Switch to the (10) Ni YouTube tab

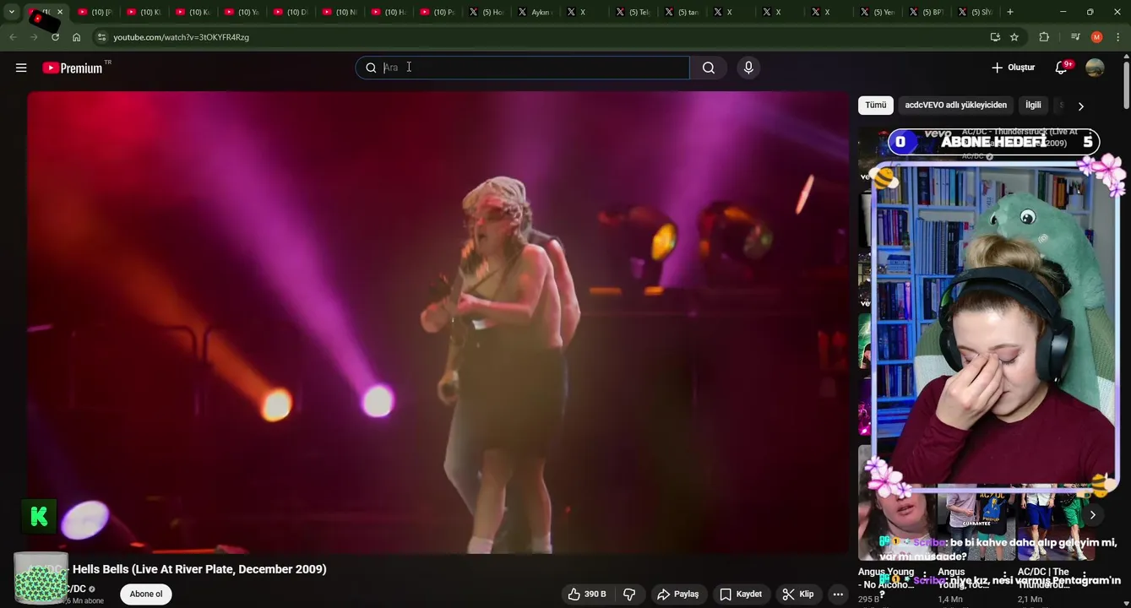point(340,12)
